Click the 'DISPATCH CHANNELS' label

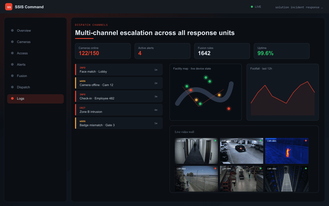(92, 25)
